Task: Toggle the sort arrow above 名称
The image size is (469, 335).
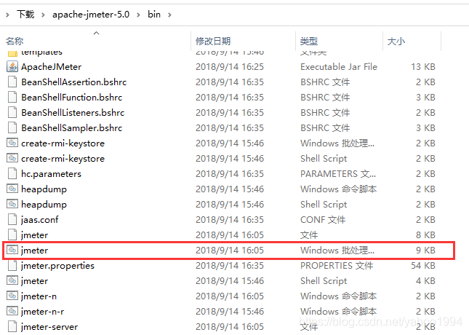Action: coord(96,33)
